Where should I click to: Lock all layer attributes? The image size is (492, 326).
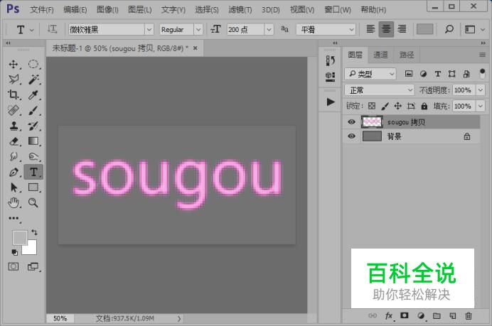tap(424, 106)
